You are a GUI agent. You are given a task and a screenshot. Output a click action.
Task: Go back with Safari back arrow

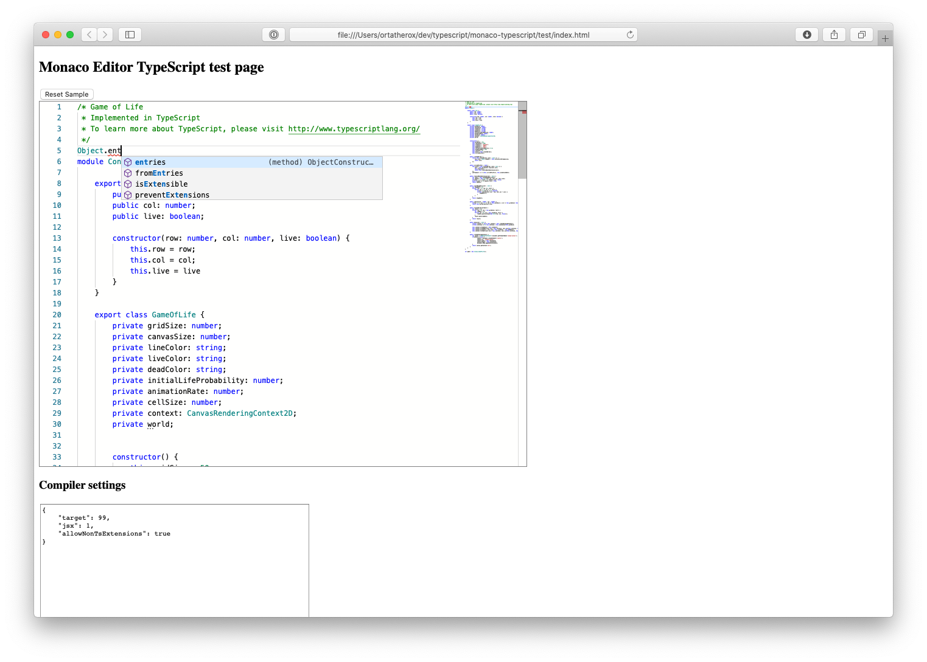click(x=89, y=35)
